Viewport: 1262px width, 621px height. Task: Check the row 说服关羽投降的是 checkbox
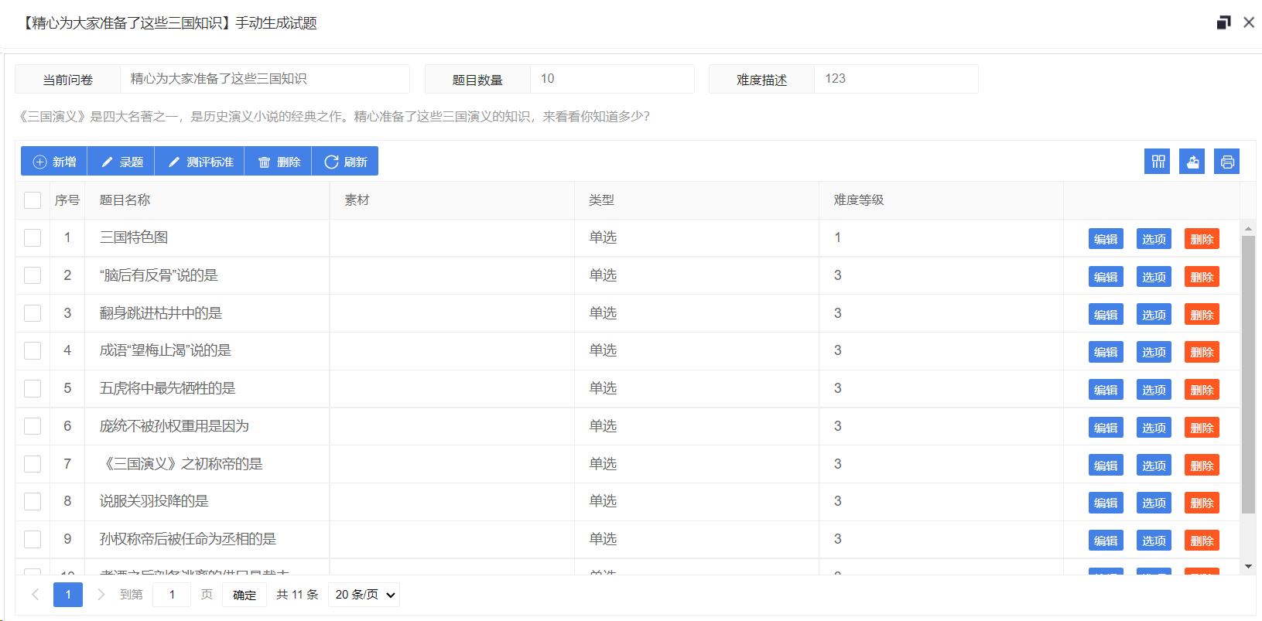32,501
